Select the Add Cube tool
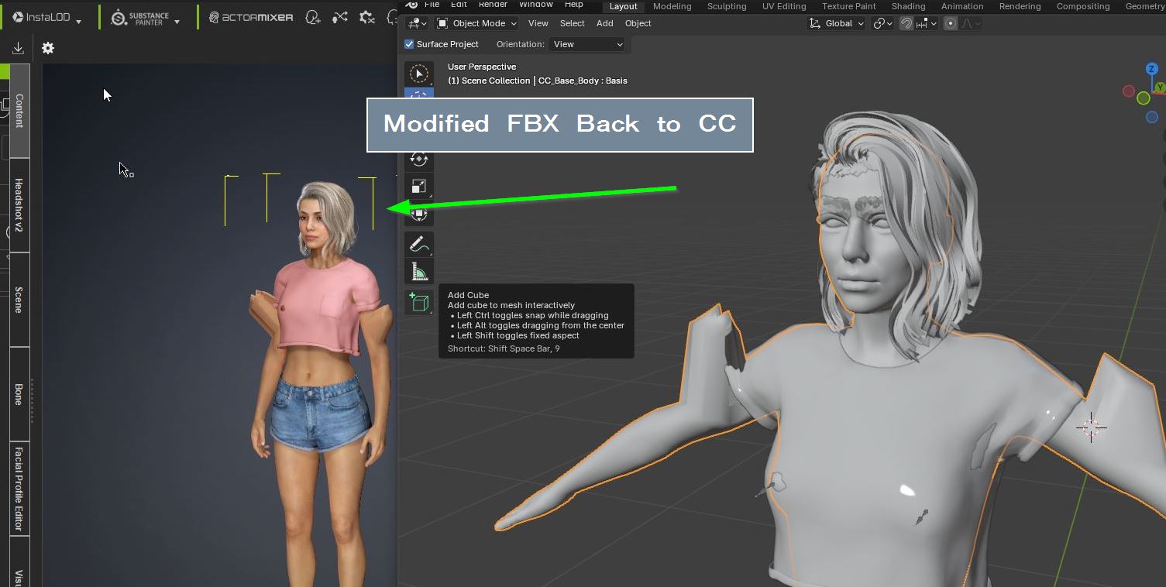The width and height of the screenshot is (1166, 587). pyautogui.click(x=418, y=302)
